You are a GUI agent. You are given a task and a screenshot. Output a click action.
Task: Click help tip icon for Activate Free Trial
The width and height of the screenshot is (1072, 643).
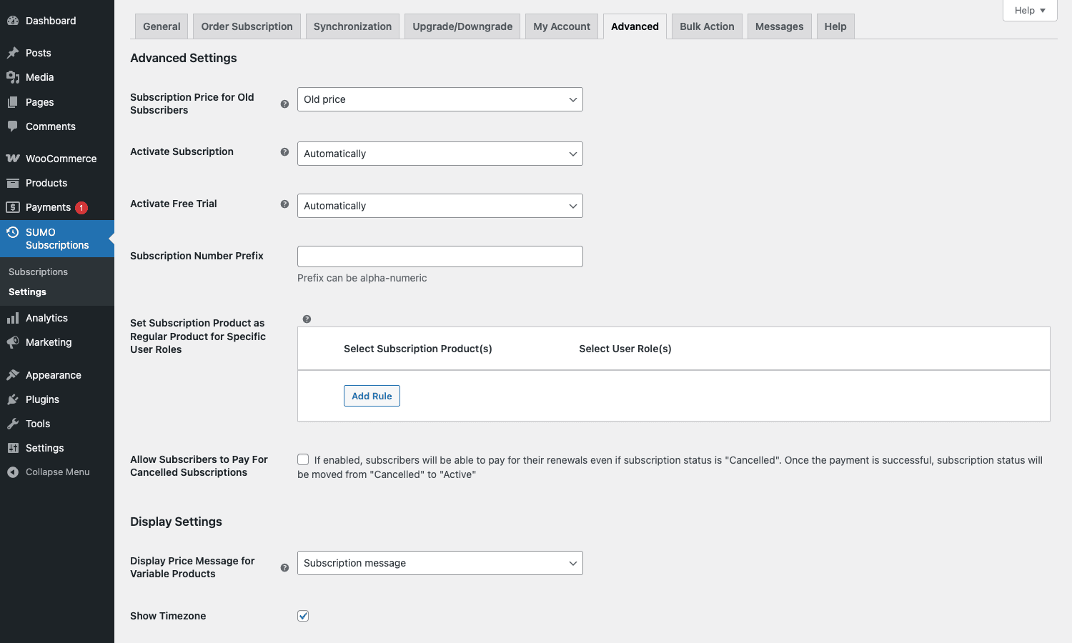[284, 204]
